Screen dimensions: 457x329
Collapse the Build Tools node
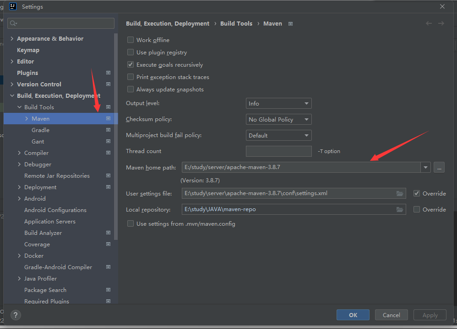coord(19,107)
